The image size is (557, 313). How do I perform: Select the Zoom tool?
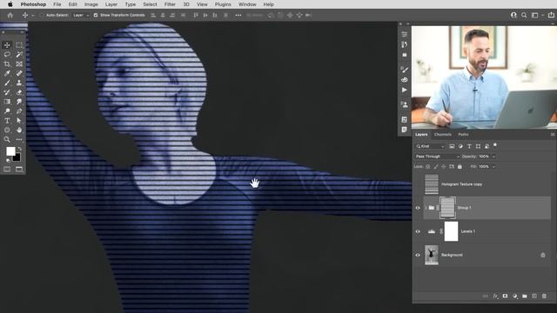(x=7, y=139)
